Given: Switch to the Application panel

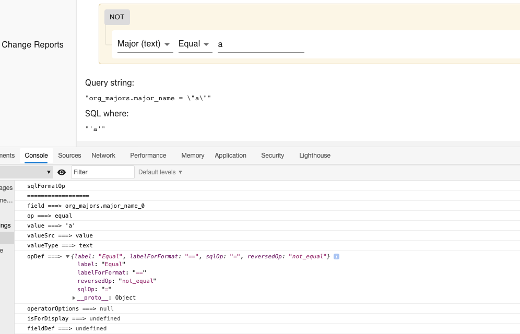Looking at the screenshot, I should [x=230, y=155].
